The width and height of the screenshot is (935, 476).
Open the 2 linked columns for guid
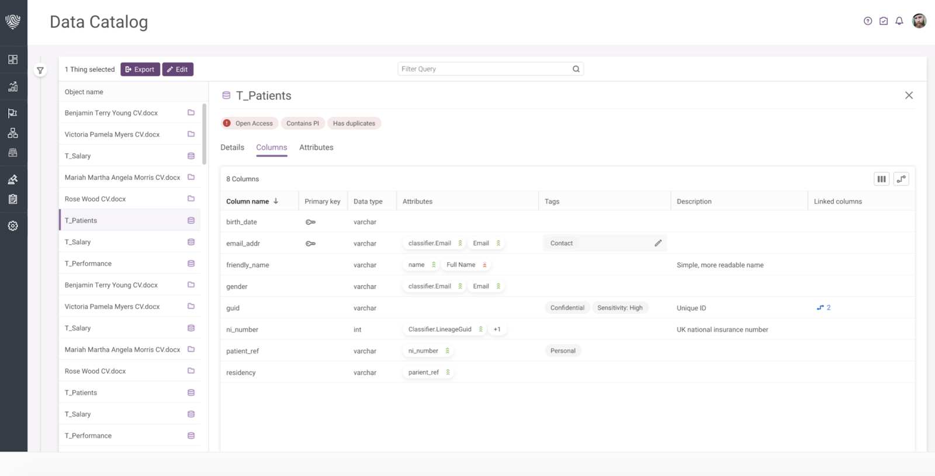click(x=823, y=308)
